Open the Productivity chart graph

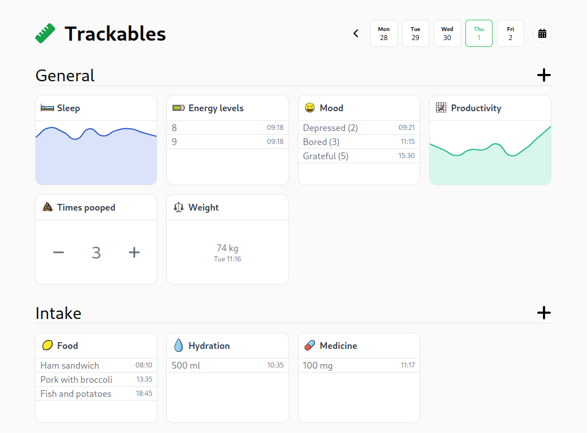pyautogui.click(x=490, y=152)
